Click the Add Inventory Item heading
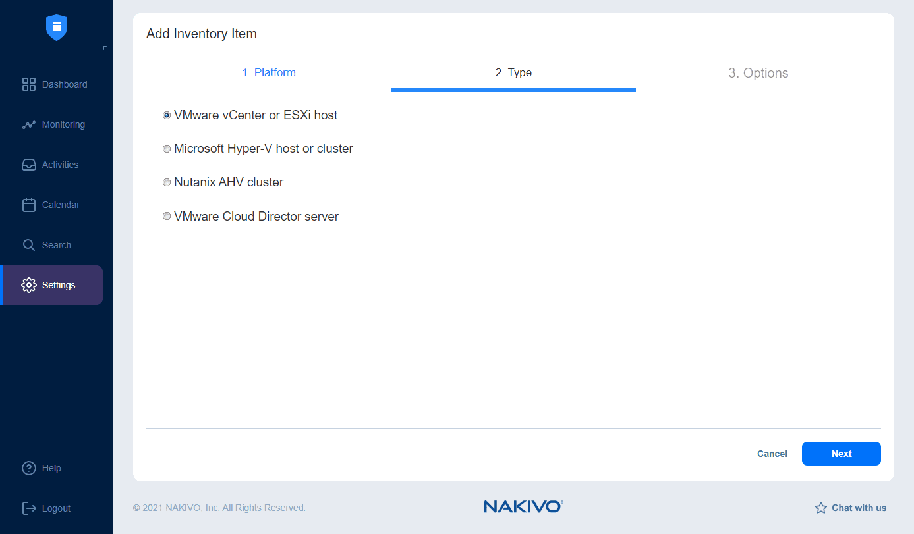This screenshot has width=914, height=534. click(x=202, y=34)
